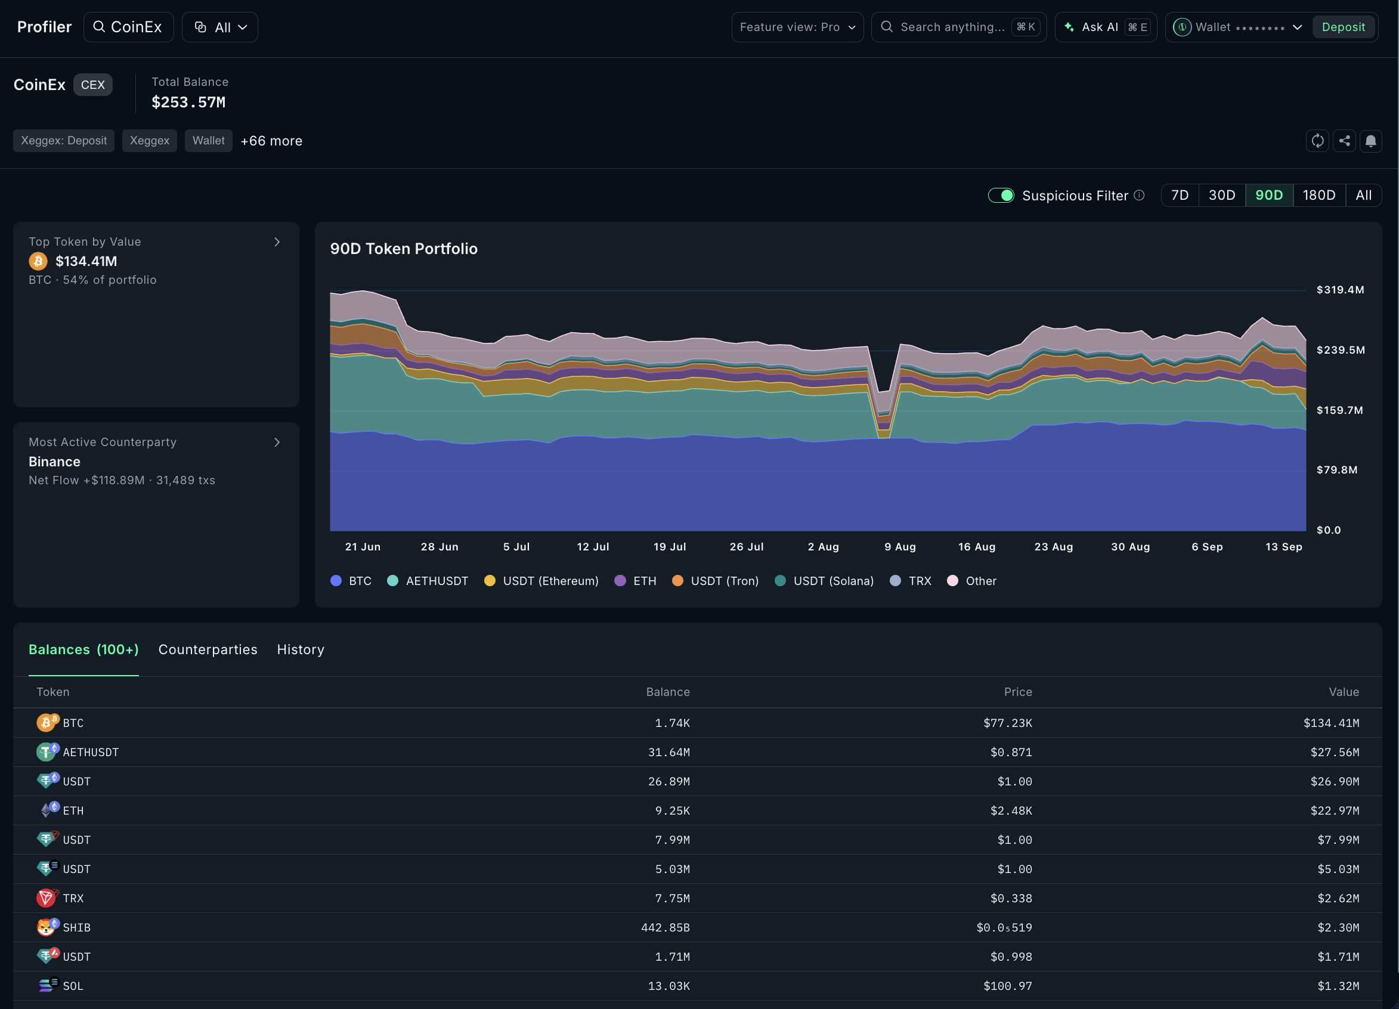Click the Other legend entry
The width and height of the screenshot is (1399, 1009).
(971, 580)
